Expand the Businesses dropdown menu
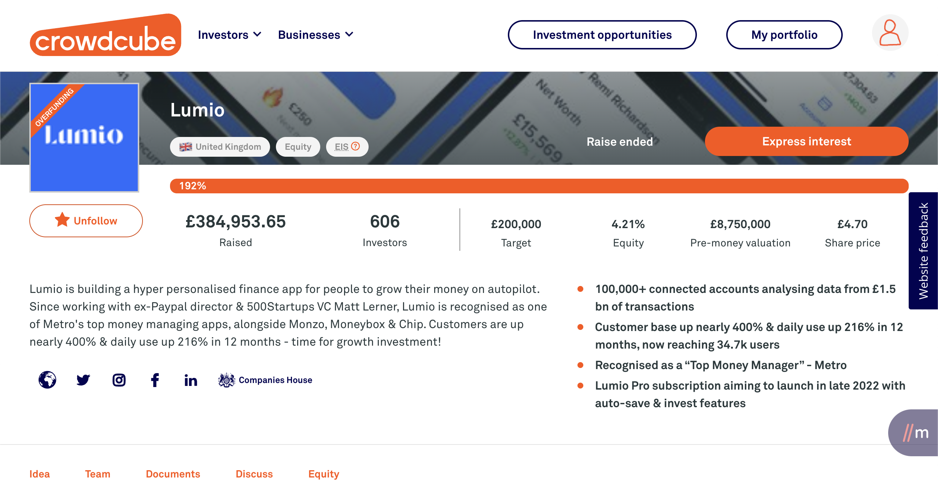This screenshot has height=487, width=938. [315, 35]
